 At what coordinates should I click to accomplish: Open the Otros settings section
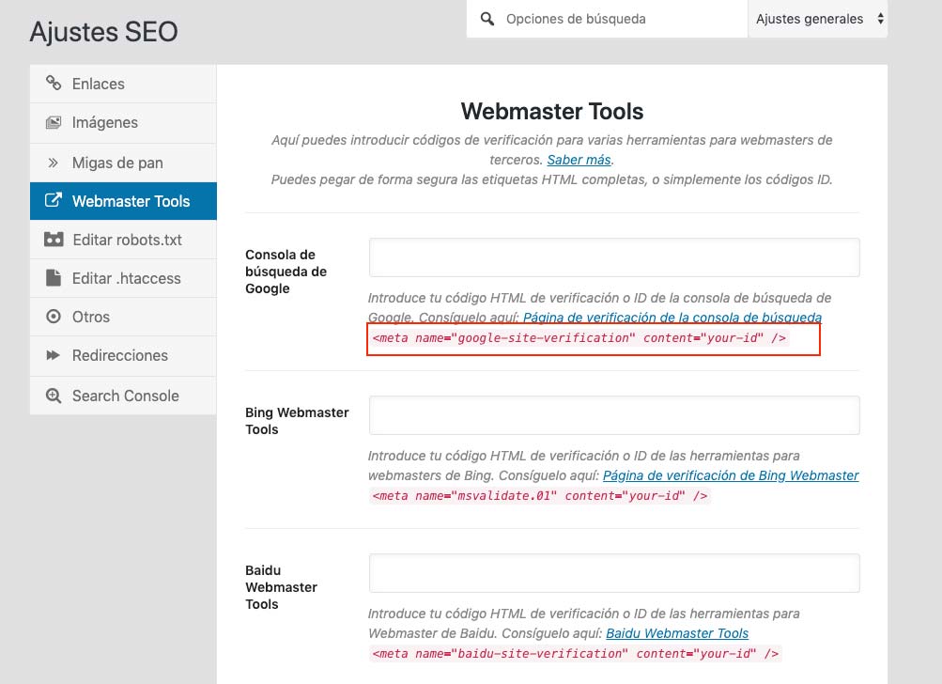[x=91, y=317]
